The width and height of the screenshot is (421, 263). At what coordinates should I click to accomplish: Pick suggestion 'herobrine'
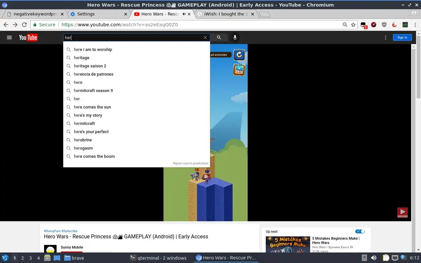(x=136, y=140)
